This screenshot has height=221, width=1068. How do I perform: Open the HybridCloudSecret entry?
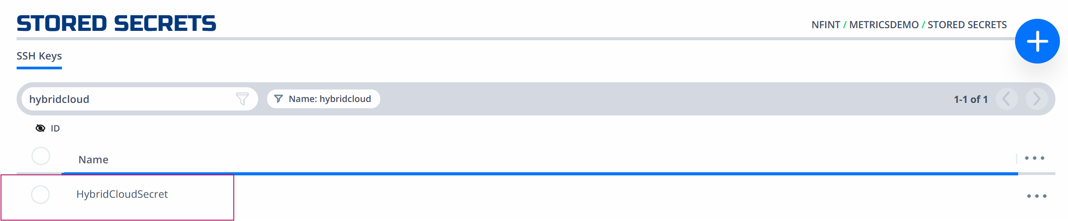(122, 194)
